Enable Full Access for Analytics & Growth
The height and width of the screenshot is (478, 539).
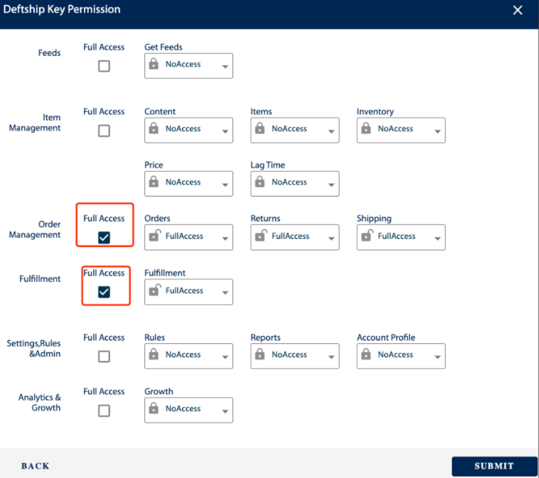pos(104,411)
